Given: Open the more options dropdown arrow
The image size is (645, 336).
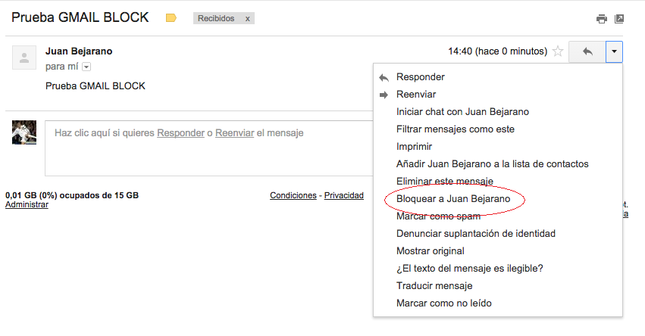Looking at the screenshot, I should click(x=614, y=51).
